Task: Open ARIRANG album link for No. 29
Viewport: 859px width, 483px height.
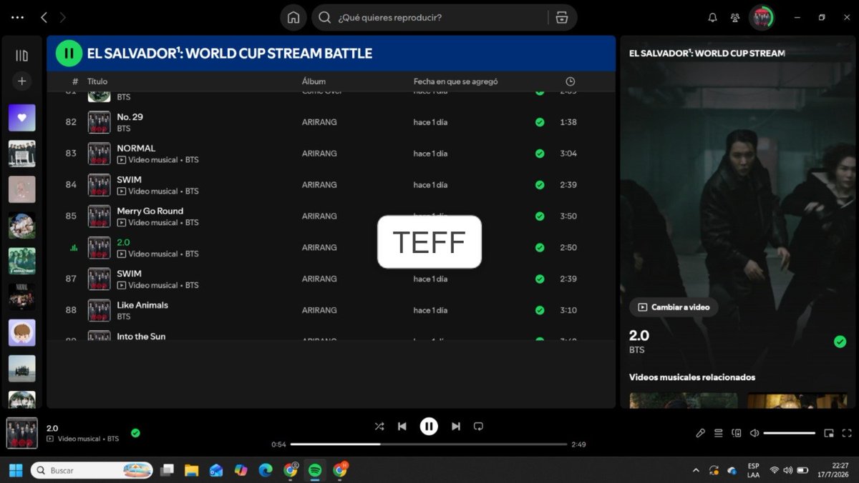Action: (x=319, y=122)
